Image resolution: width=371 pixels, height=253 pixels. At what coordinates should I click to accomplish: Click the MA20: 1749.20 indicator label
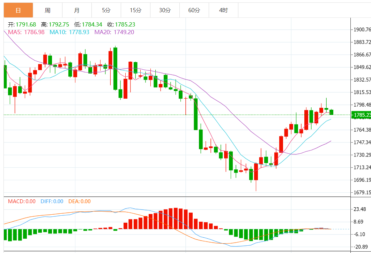pos(114,32)
